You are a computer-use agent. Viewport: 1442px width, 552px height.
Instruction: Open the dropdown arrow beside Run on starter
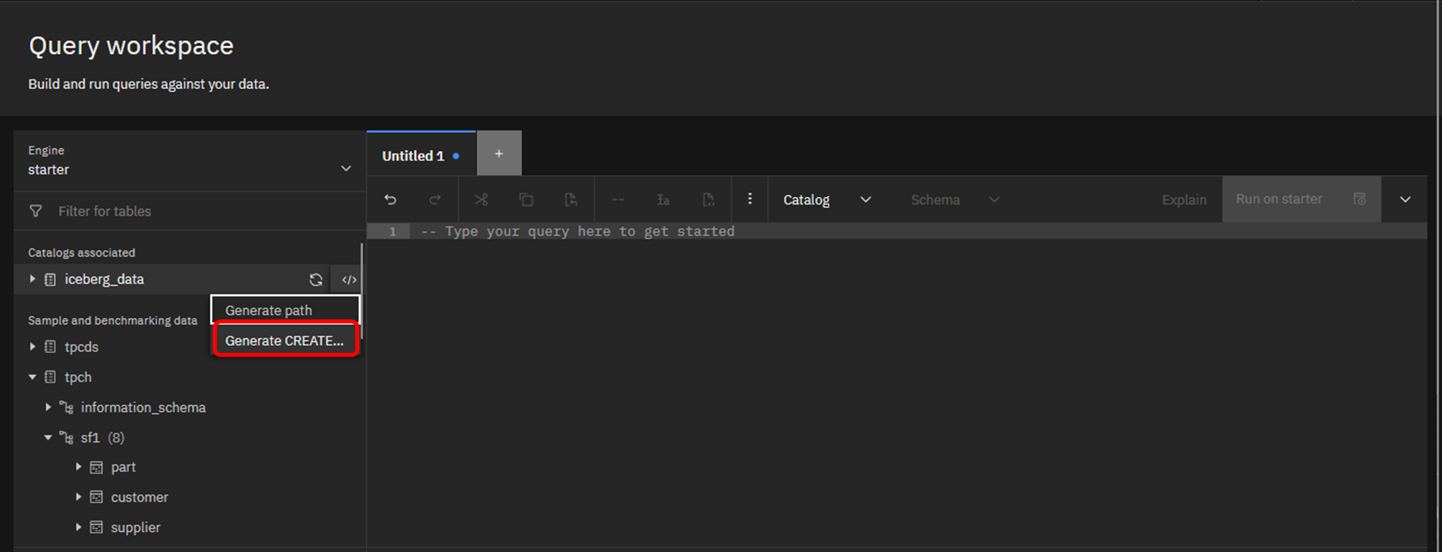pyautogui.click(x=1405, y=200)
